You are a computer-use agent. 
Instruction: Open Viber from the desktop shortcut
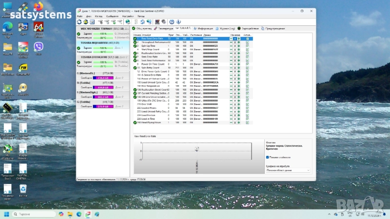tap(39, 47)
